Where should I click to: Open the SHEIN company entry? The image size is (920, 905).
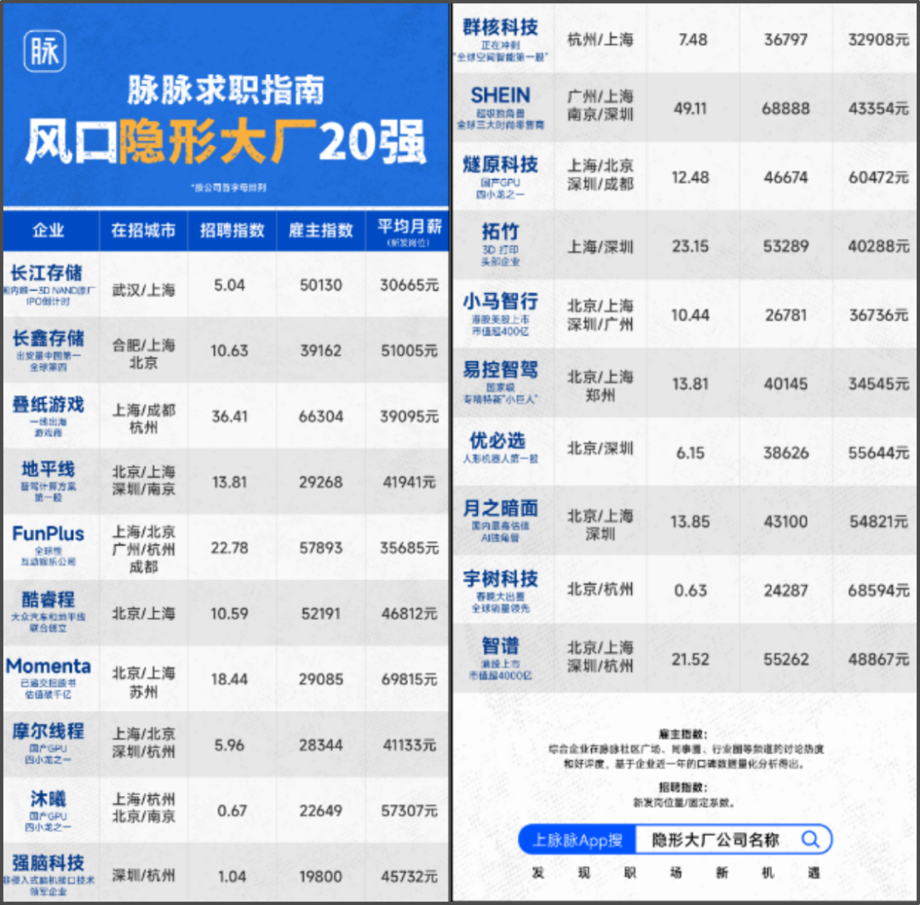(500, 95)
